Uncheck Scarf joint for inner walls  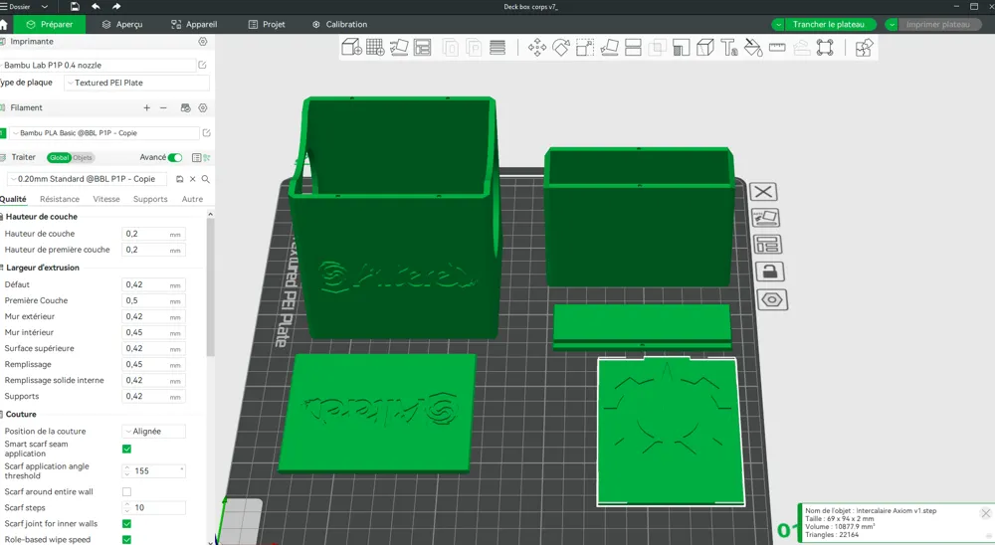point(127,523)
